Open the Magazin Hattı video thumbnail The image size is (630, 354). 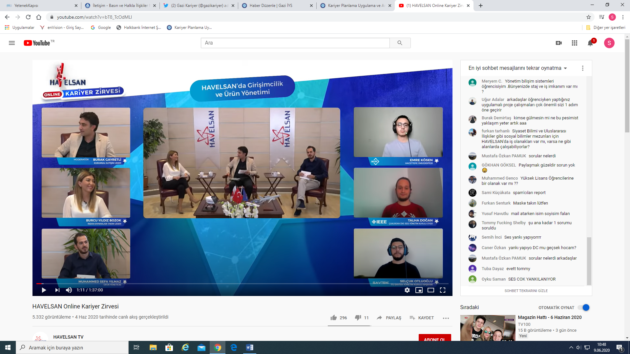488,328
